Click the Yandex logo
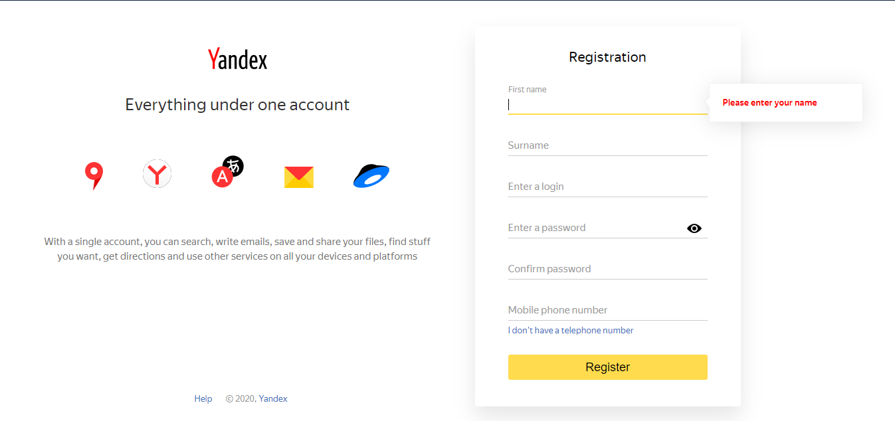Viewport: 895px width, 421px height. (237, 59)
